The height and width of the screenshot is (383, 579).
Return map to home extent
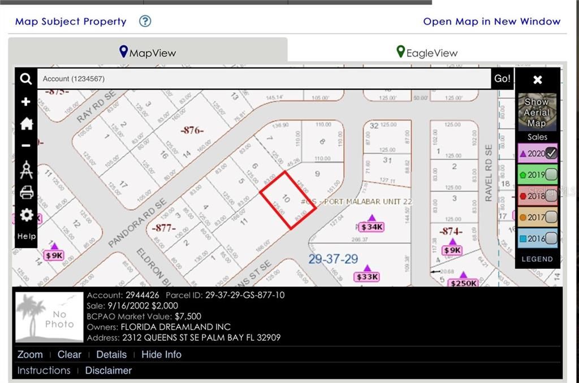[26, 124]
